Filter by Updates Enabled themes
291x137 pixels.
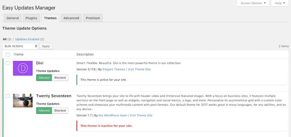coord(27,39)
